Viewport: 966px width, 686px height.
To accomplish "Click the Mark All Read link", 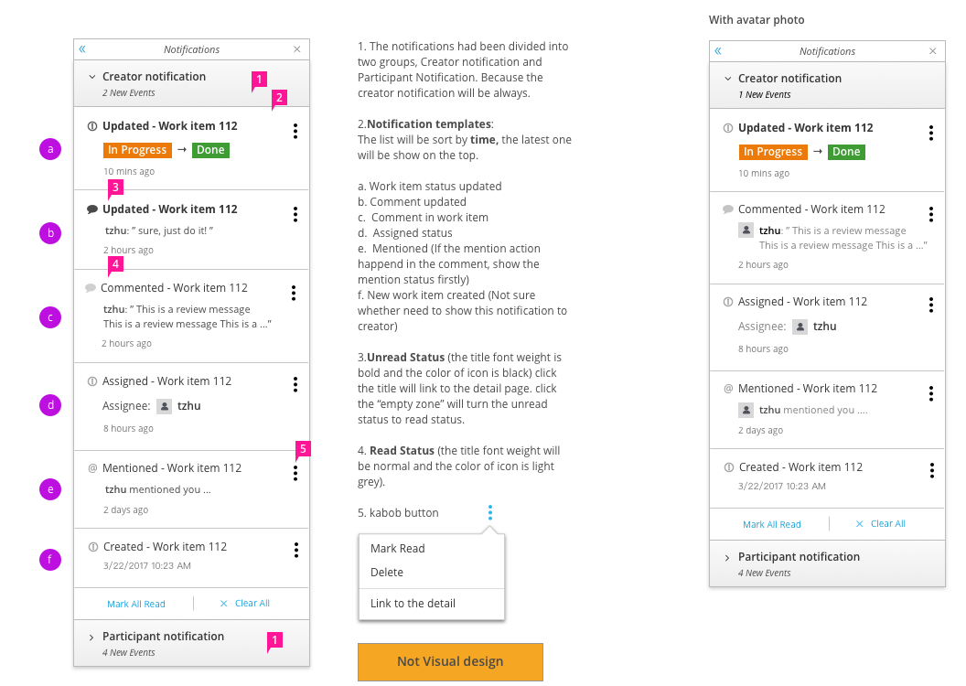I will 136,604.
